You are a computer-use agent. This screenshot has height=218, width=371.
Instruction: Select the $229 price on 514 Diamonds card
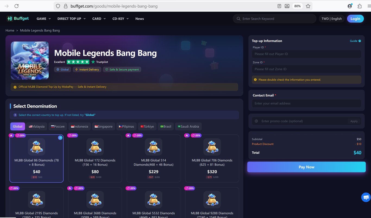(x=153, y=172)
